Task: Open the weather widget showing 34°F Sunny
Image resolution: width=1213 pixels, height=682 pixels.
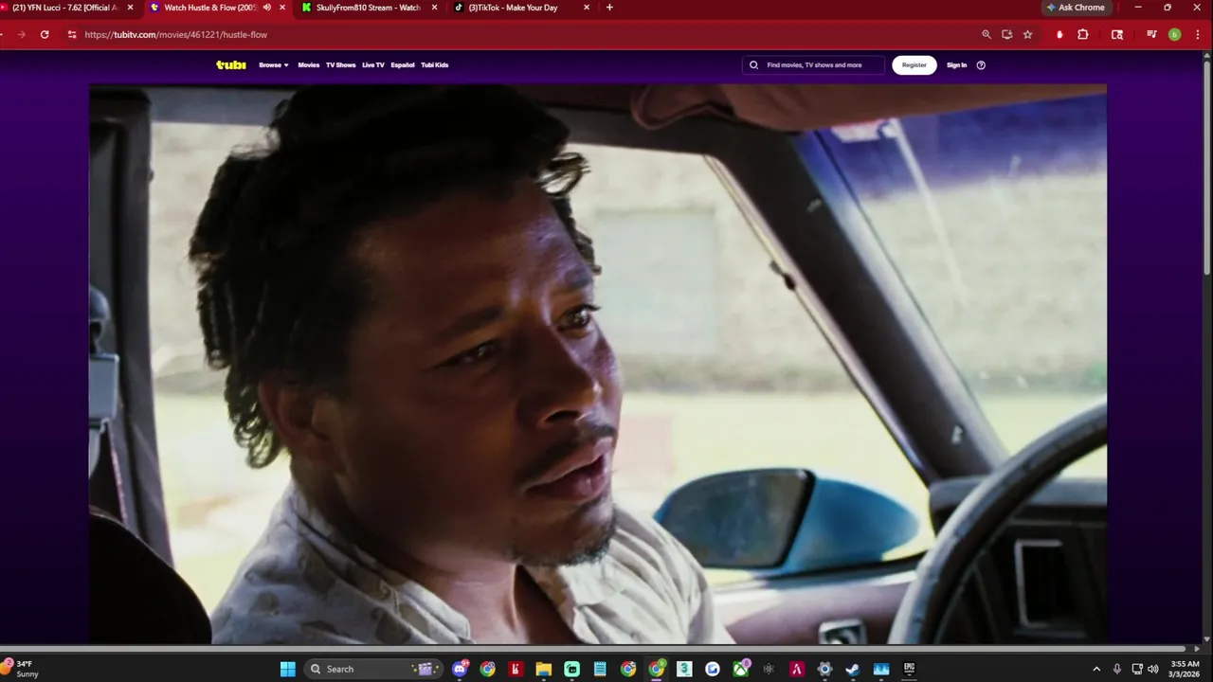Action: pyautogui.click(x=21, y=669)
